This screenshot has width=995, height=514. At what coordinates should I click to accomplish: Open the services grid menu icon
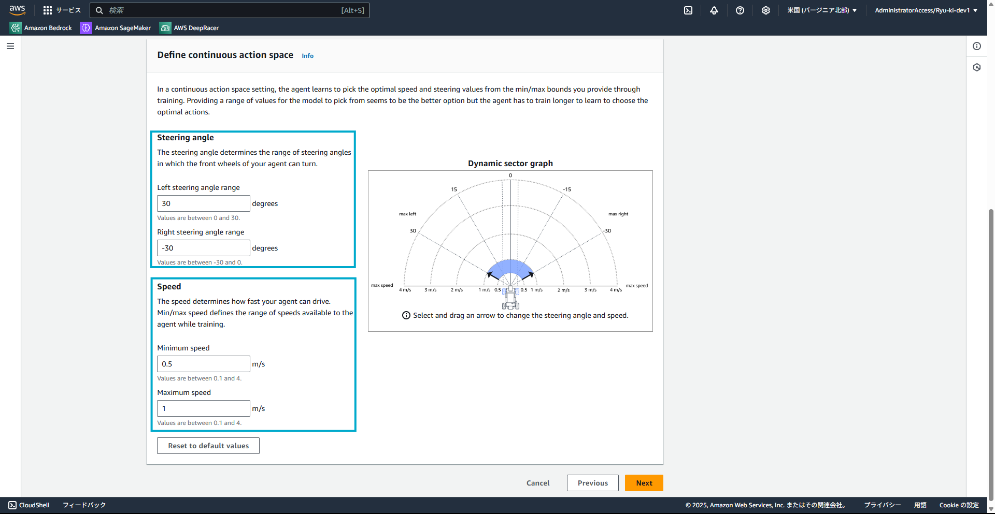pos(48,10)
